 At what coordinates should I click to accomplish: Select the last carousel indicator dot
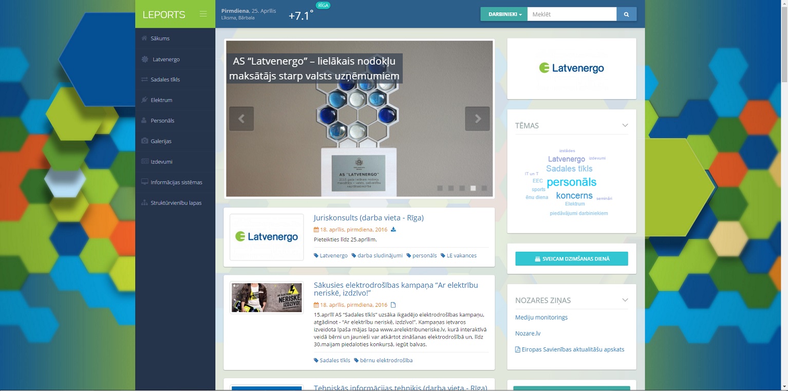point(484,189)
